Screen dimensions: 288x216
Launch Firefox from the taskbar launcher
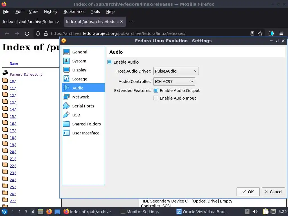(49, 211)
